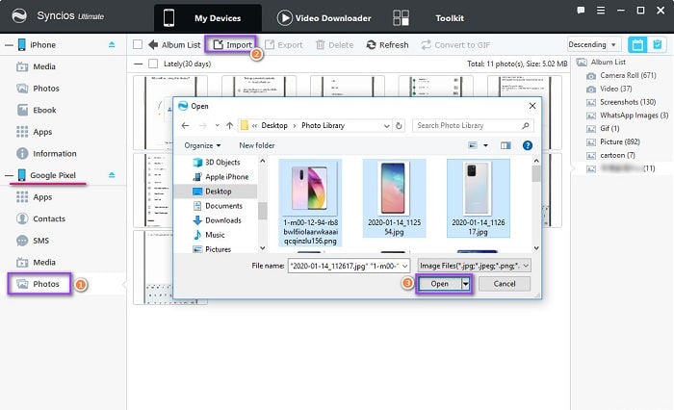Go up one folder level in dialog
Screen dimensions: 674x410
[x=229, y=125]
